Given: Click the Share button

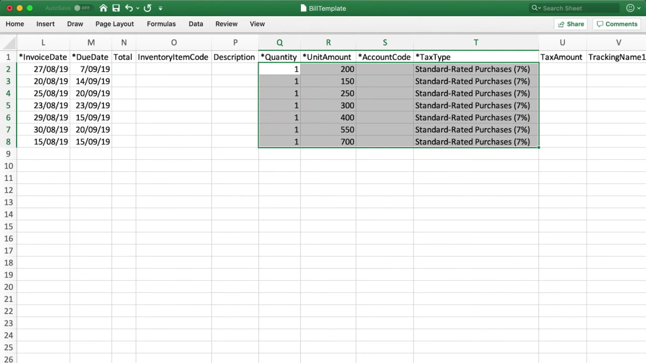Looking at the screenshot, I should click(570, 24).
